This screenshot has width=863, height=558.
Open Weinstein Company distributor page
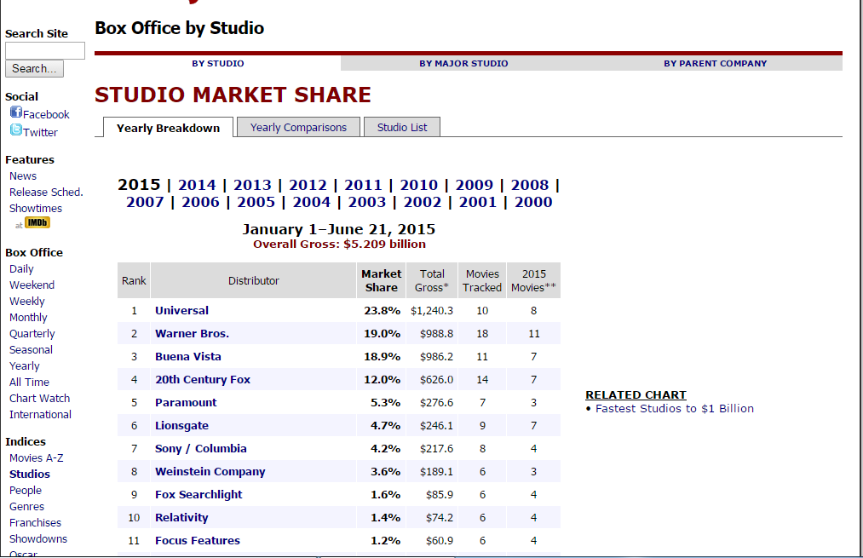pos(210,472)
